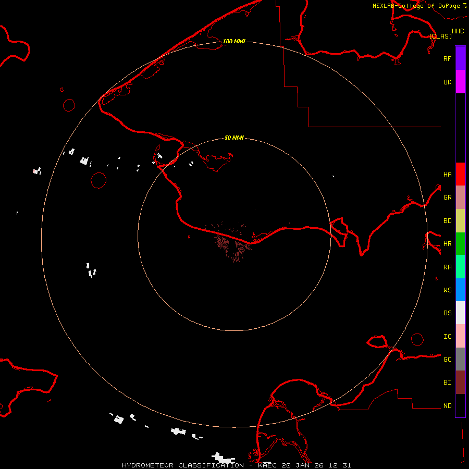Select the white DS legend swatch
The image size is (469, 469).
point(460,313)
